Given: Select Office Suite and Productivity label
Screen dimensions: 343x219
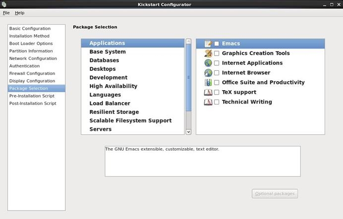Looking at the screenshot, I should click(x=263, y=83).
